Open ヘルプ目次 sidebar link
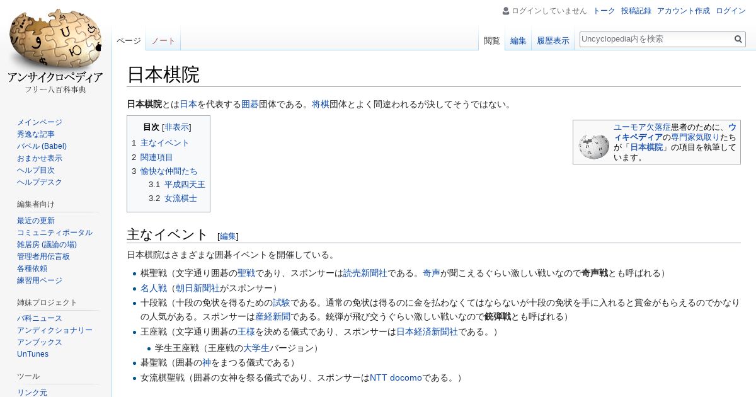This screenshot has width=756, height=397. (36, 170)
